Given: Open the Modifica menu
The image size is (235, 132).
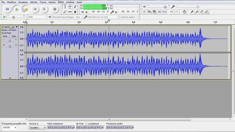Looking at the screenshot, I should tap(11, 2).
